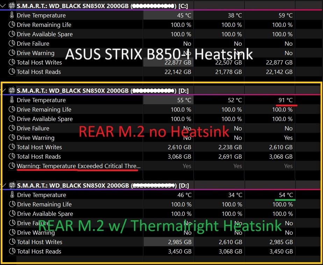Select the 22,507 GB minimum Total Host Writes value

229,62
